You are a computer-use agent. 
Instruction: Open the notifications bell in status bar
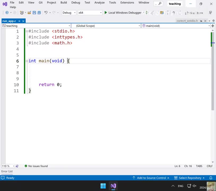[211, 178]
